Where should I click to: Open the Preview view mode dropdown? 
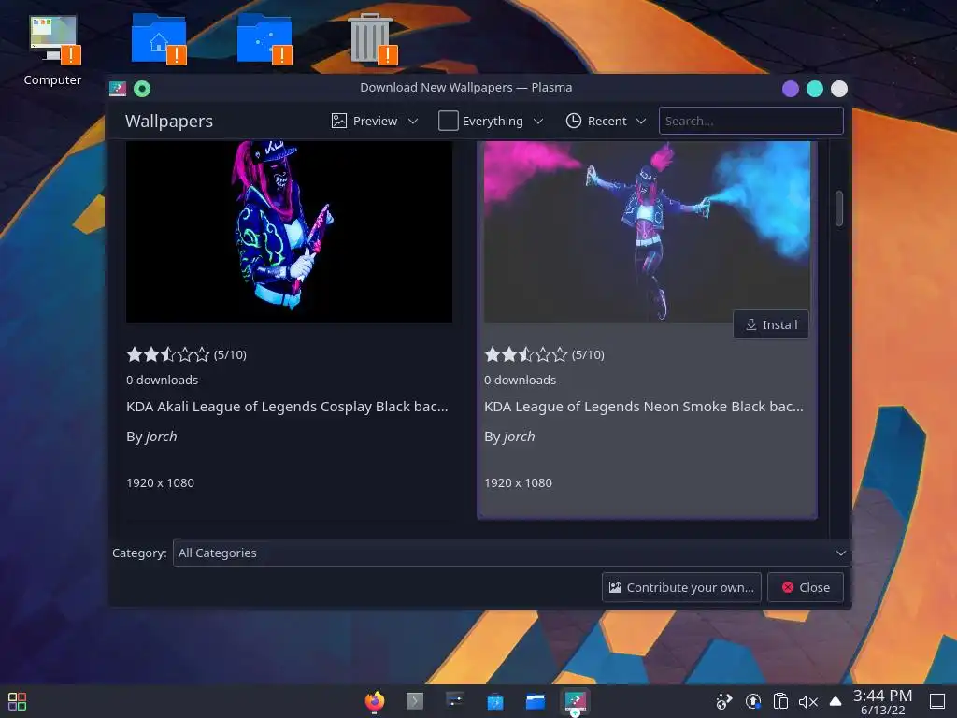click(x=375, y=121)
